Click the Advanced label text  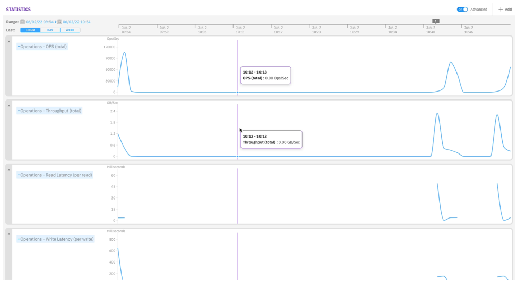coord(478,10)
